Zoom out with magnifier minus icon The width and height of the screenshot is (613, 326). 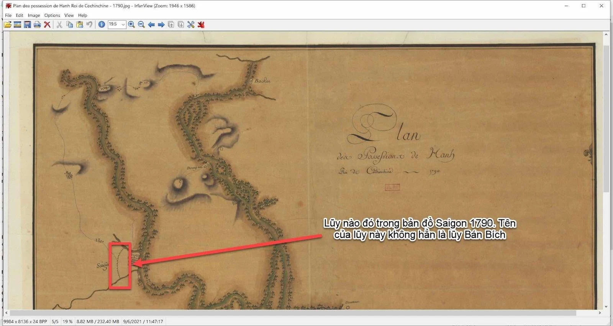click(141, 24)
